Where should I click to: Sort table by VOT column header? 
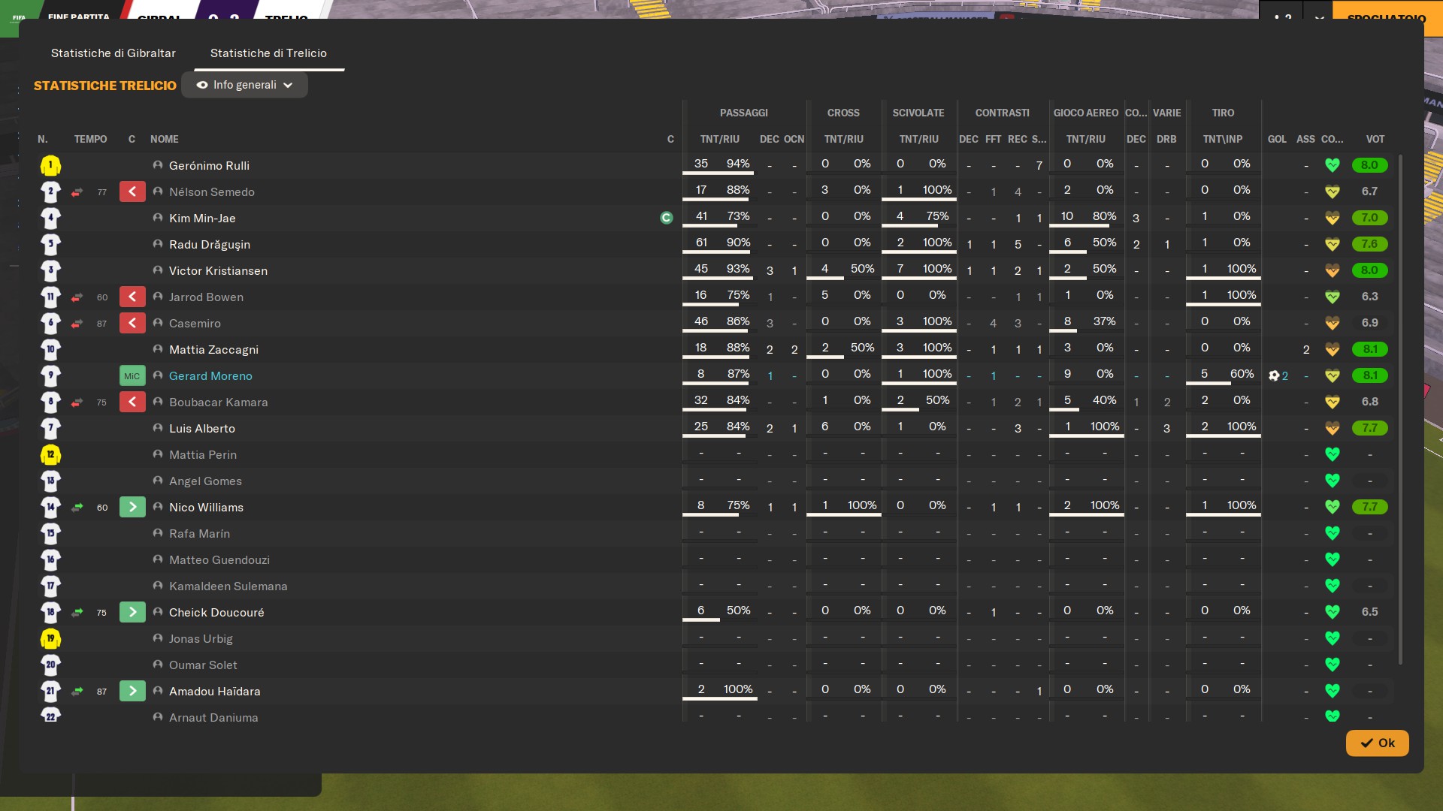pos(1375,139)
